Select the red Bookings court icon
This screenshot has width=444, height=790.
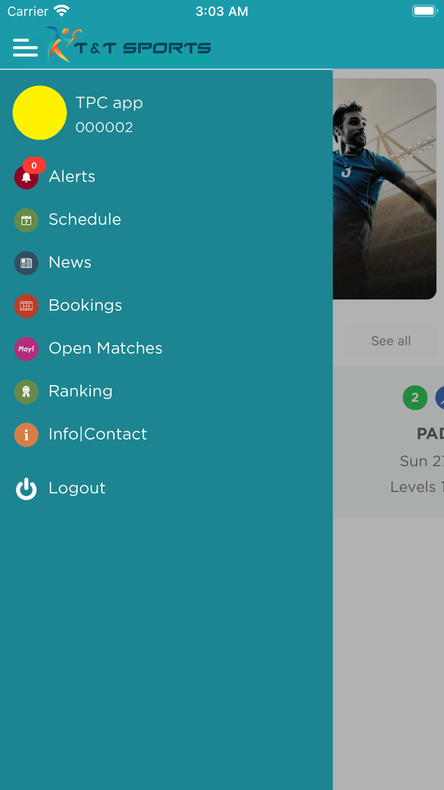point(26,306)
